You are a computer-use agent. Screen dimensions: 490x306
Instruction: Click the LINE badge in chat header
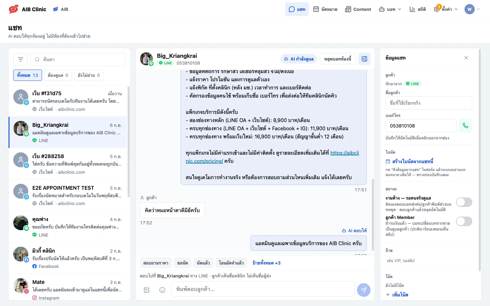click(x=166, y=63)
